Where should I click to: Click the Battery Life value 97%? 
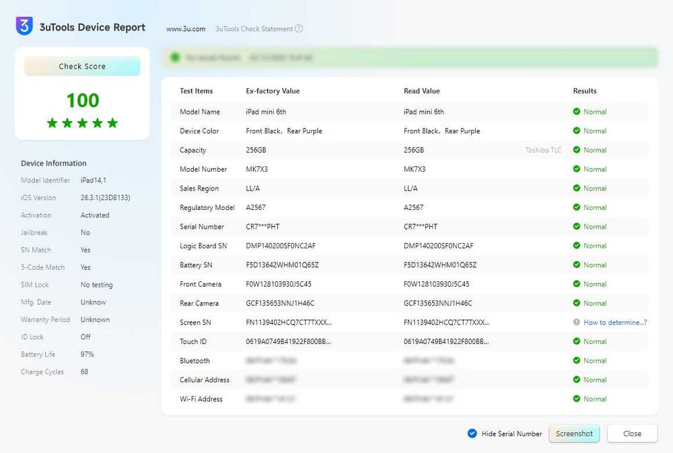coord(87,354)
